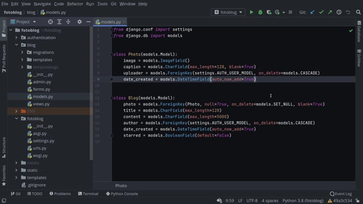Screen dimensions: 363x204
Task: Select .gitignore file in tree
Action: (x=36, y=185)
